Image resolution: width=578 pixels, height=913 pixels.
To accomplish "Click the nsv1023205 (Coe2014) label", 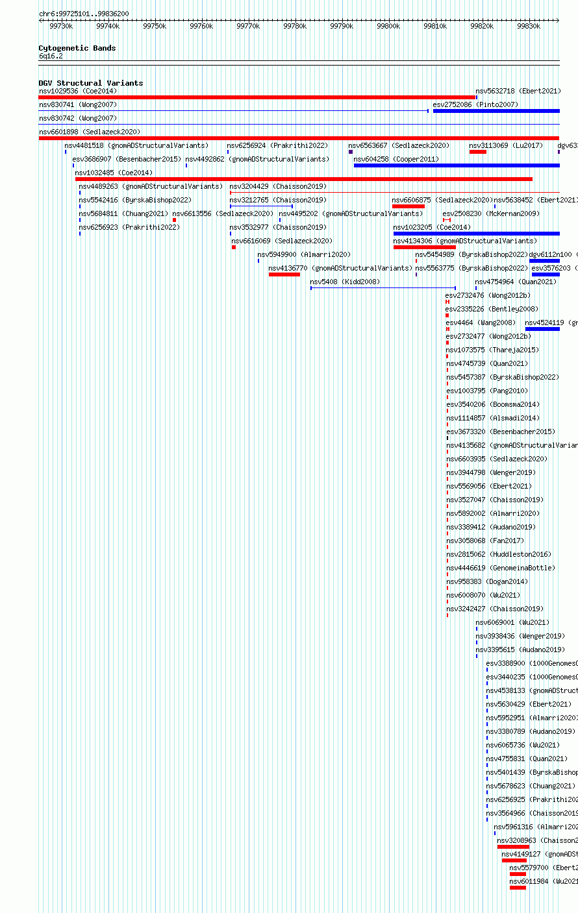I will click(x=433, y=227).
